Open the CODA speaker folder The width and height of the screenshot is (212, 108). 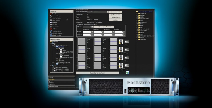(141, 17)
